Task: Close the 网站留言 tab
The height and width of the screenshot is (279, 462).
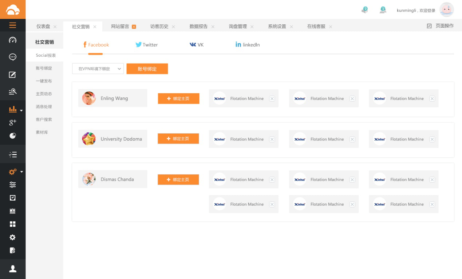Action: tap(134, 27)
